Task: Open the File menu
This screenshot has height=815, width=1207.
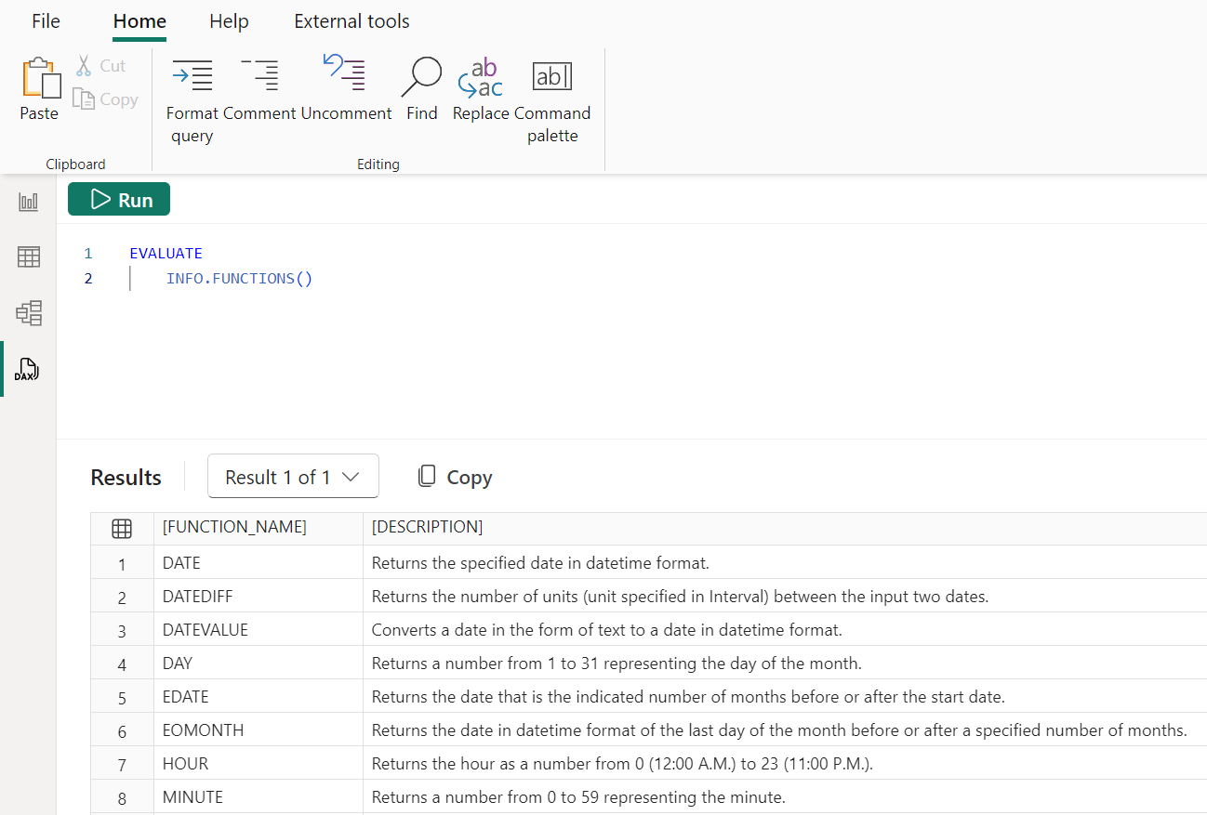Action: 45,20
